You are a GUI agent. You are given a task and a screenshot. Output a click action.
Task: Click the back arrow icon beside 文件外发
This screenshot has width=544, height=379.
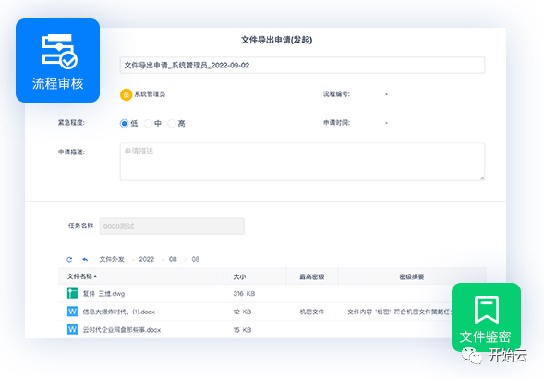coord(85,259)
